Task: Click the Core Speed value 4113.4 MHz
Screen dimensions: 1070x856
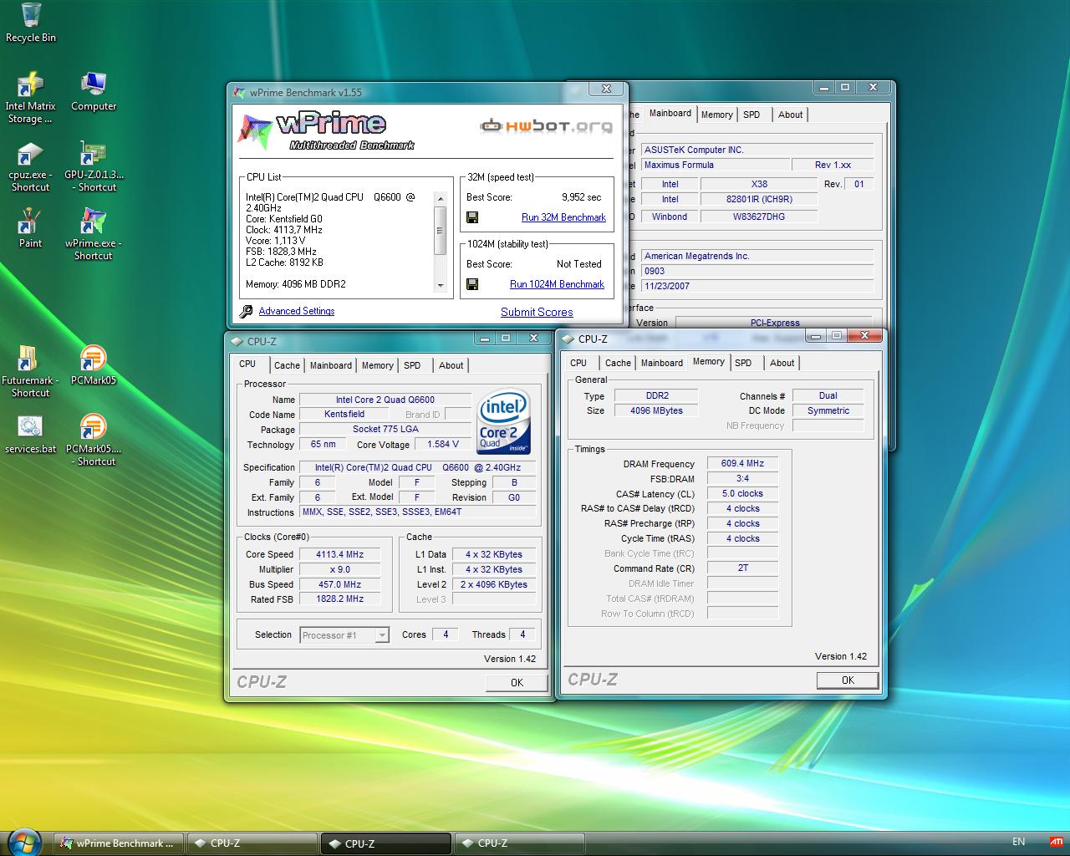Action: pyautogui.click(x=339, y=554)
